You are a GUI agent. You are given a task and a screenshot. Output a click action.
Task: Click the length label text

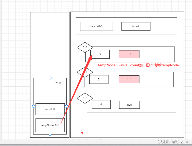pos(59,83)
